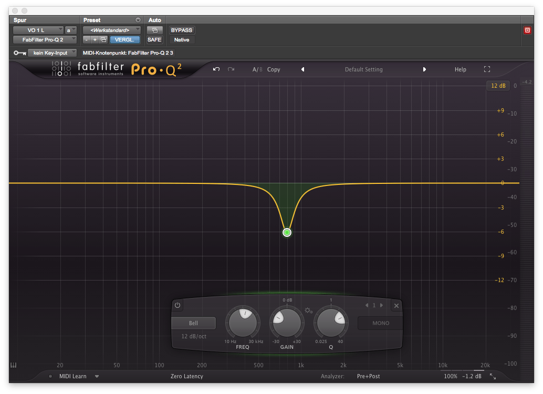
Task: Go to next preset arrow
Action: 424,69
